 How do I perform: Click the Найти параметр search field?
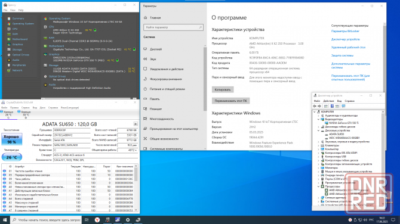coord(173,27)
